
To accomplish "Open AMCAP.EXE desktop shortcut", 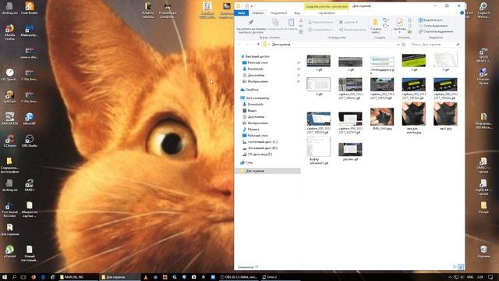I will pyautogui.click(x=10, y=119).
